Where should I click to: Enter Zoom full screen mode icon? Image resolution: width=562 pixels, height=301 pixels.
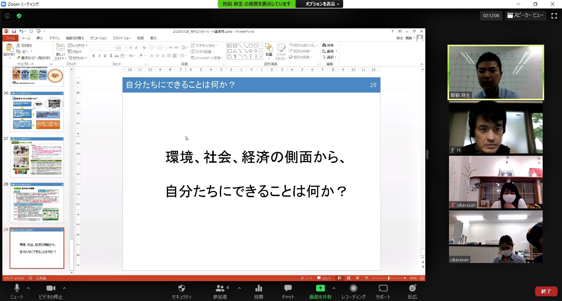point(554,16)
